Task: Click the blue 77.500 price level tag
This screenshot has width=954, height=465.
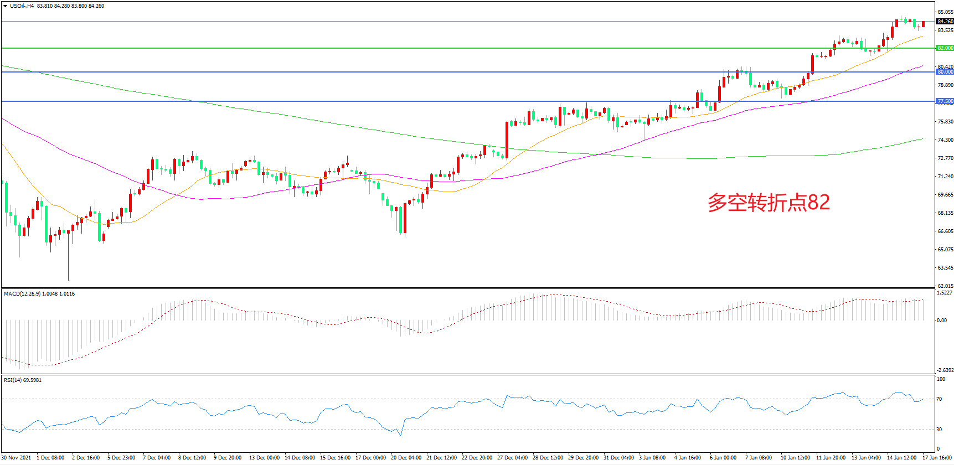Action: click(x=945, y=101)
